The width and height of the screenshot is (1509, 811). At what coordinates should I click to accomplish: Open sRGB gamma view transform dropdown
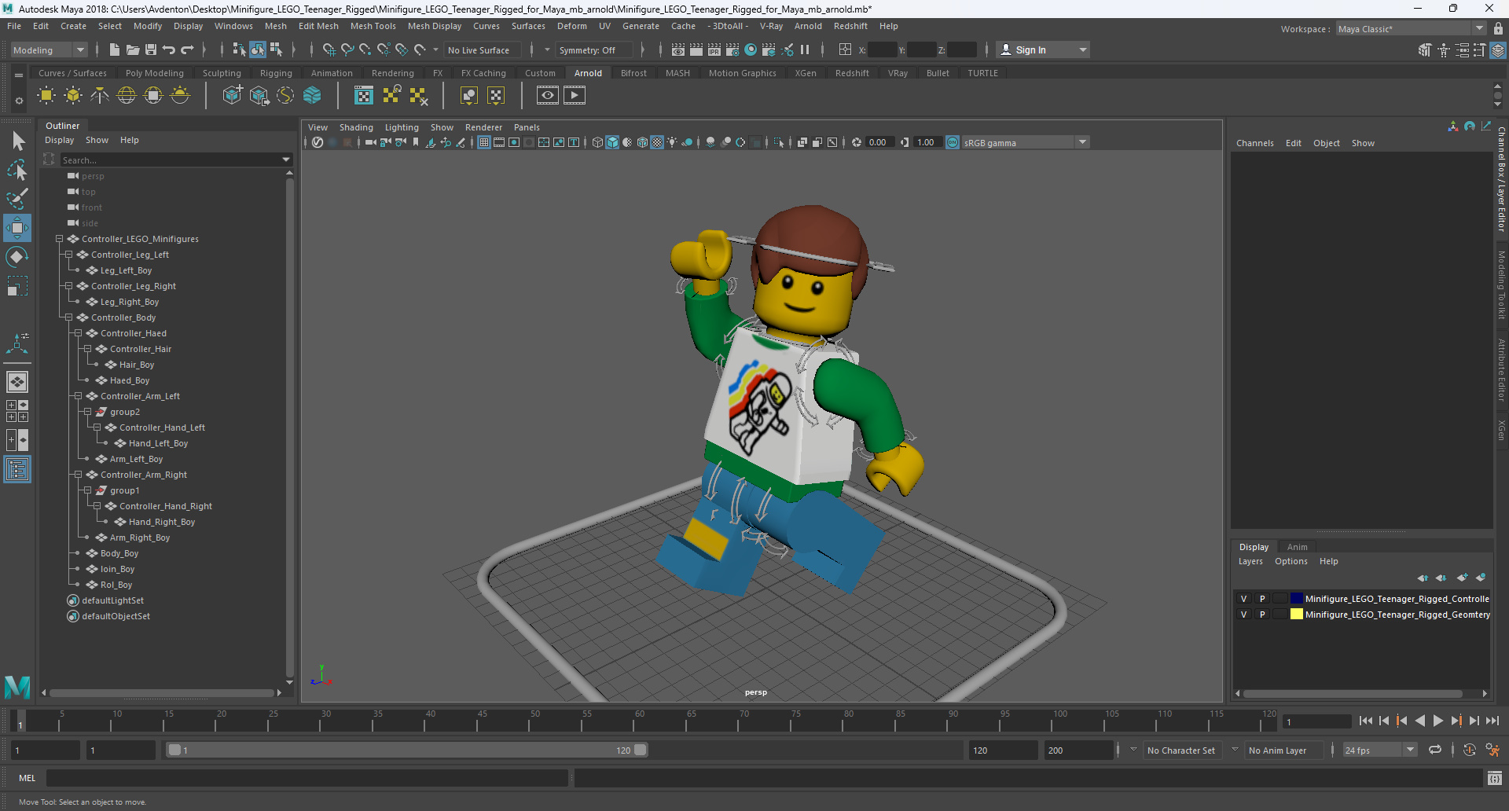click(1025, 142)
